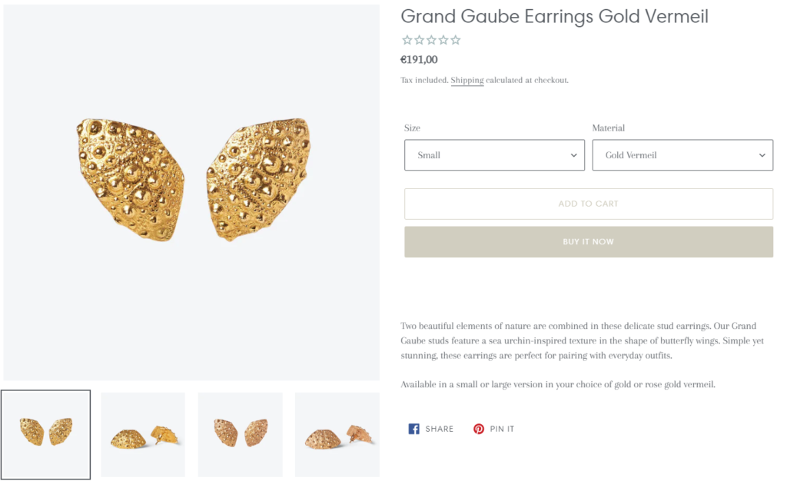Click the SHARE text label

[x=439, y=429]
